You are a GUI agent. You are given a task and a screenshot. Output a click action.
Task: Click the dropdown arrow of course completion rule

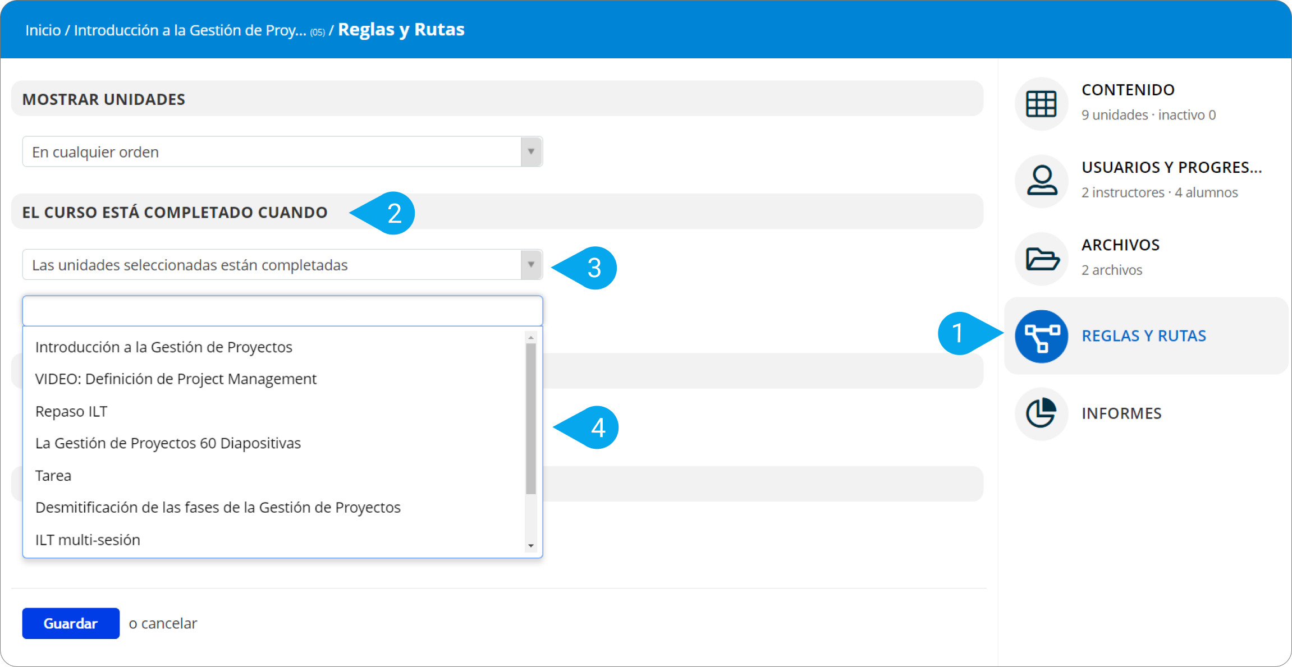click(531, 265)
